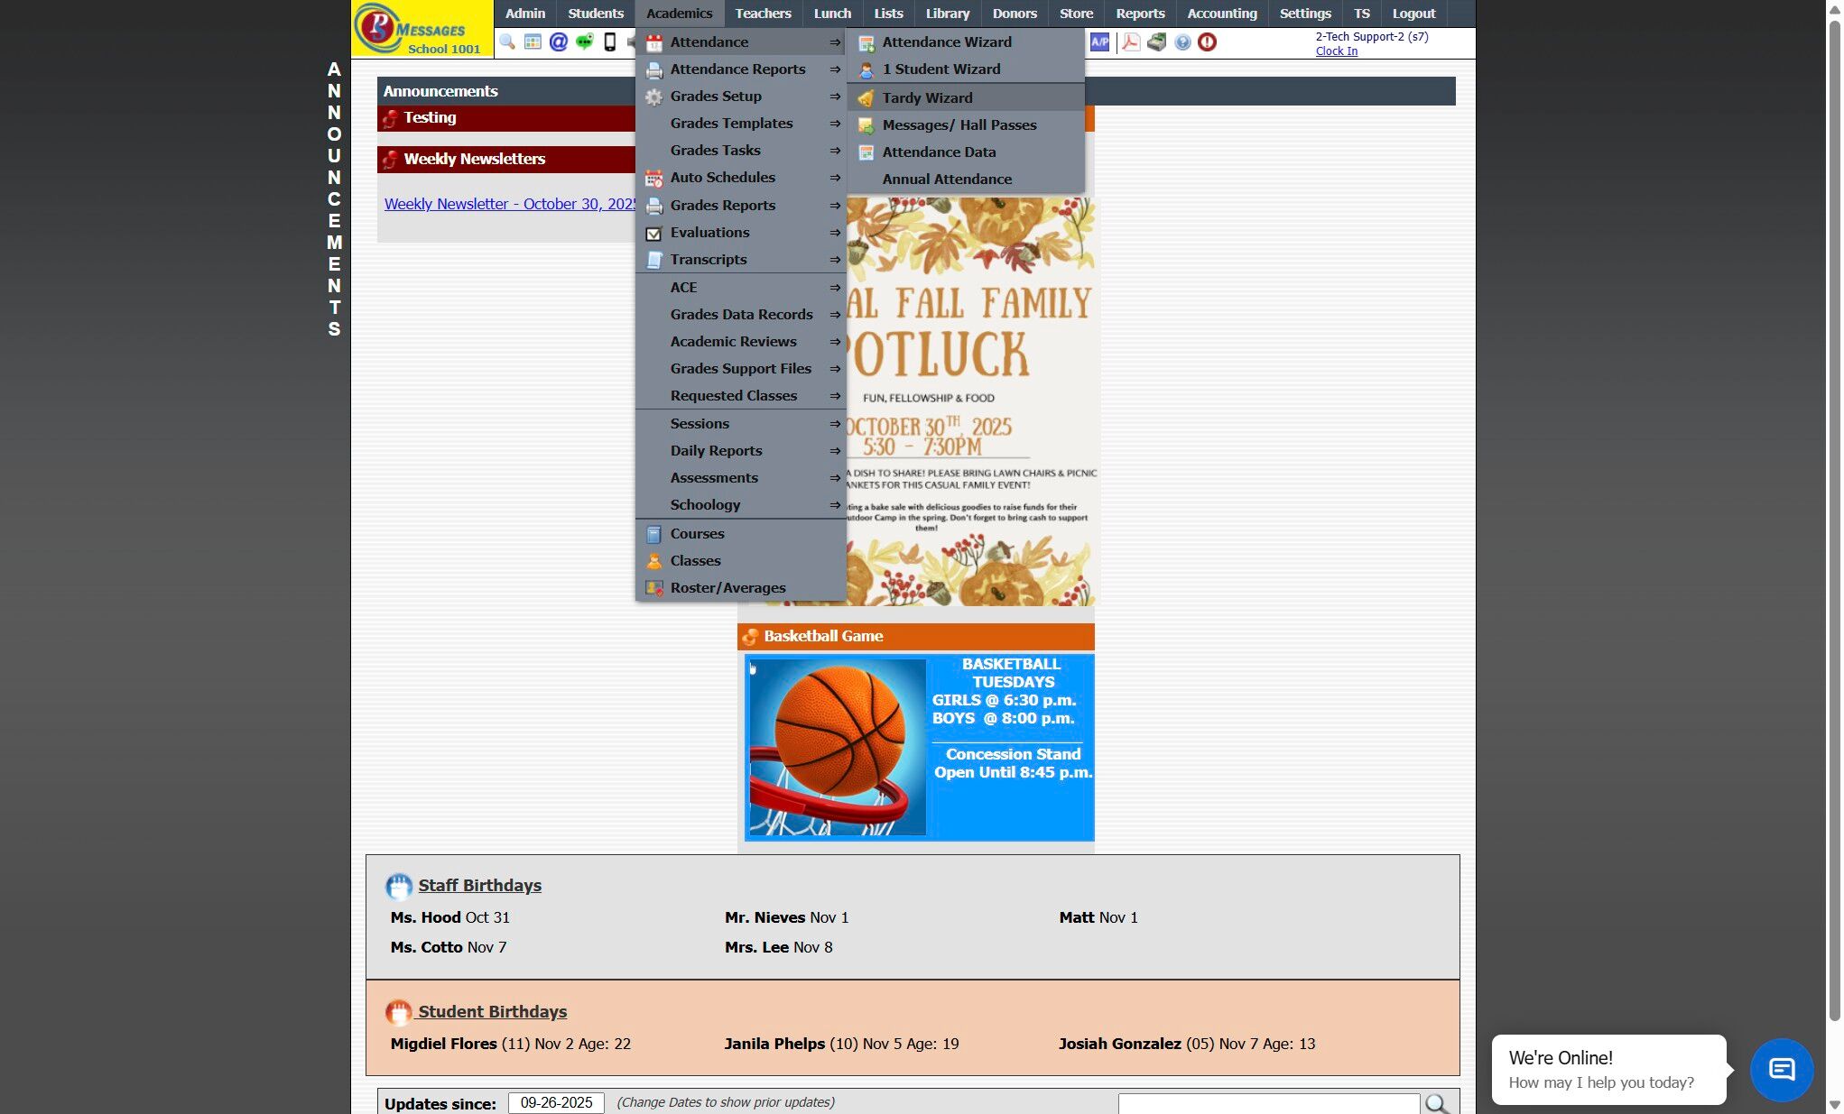Expand the Transcripts submenu arrow
1844x1114 pixels.
tap(834, 260)
